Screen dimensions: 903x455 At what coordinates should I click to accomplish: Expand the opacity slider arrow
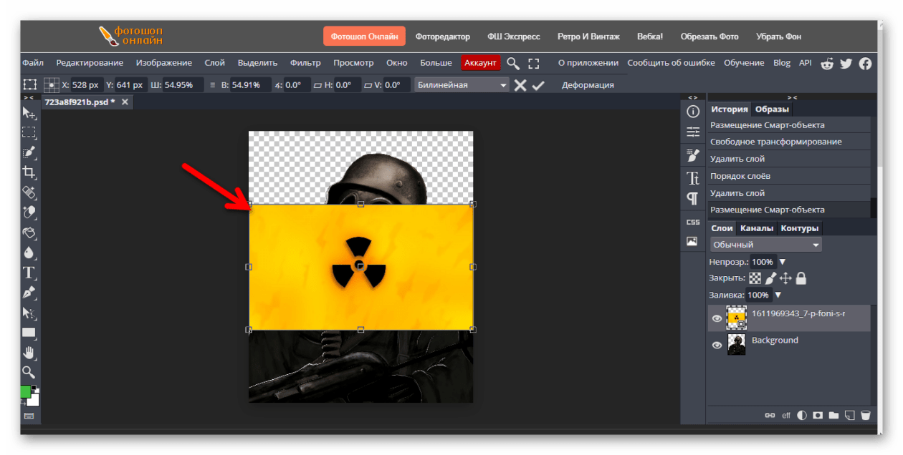point(783,262)
